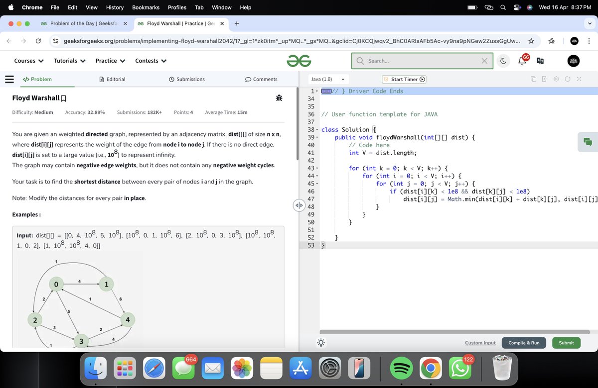Image resolution: width=598 pixels, height=388 pixels.
Task: Click the lightbulb hint icon
Action: click(x=321, y=342)
